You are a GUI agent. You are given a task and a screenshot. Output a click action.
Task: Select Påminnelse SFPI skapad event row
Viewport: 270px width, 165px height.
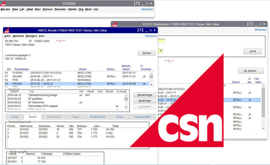tap(66, 106)
